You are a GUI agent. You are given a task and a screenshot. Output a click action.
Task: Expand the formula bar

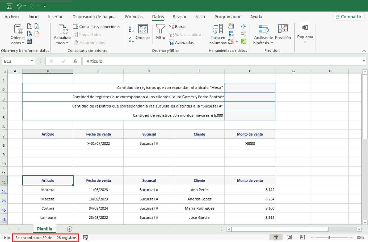364,61
